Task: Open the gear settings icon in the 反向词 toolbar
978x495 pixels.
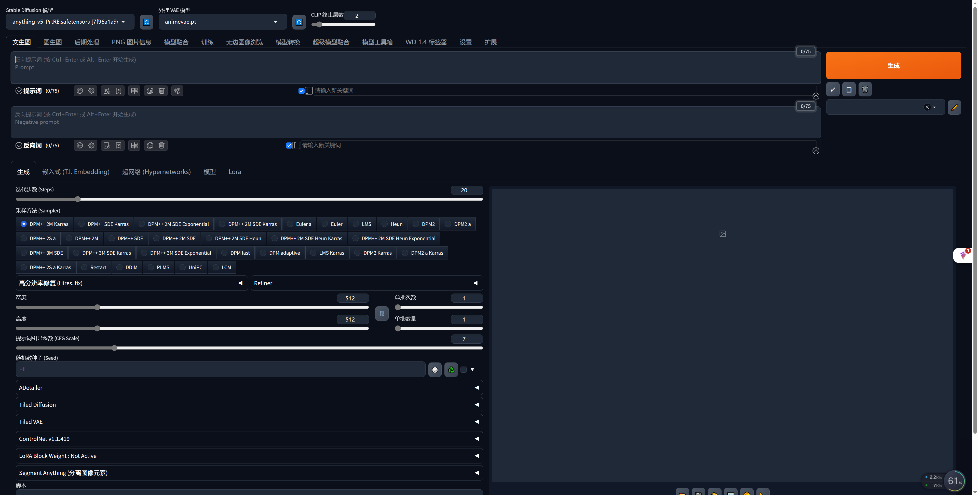Action: [91, 145]
